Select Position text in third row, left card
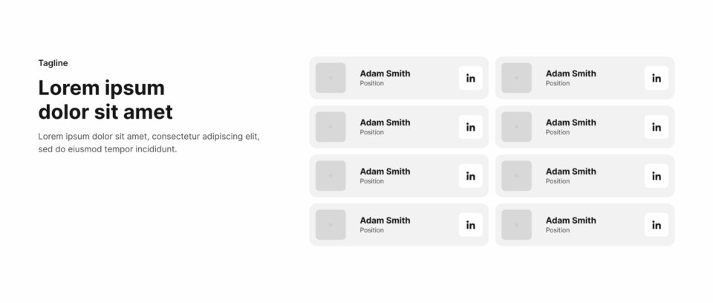This screenshot has height=303, width=713. [x=371, y=181]
